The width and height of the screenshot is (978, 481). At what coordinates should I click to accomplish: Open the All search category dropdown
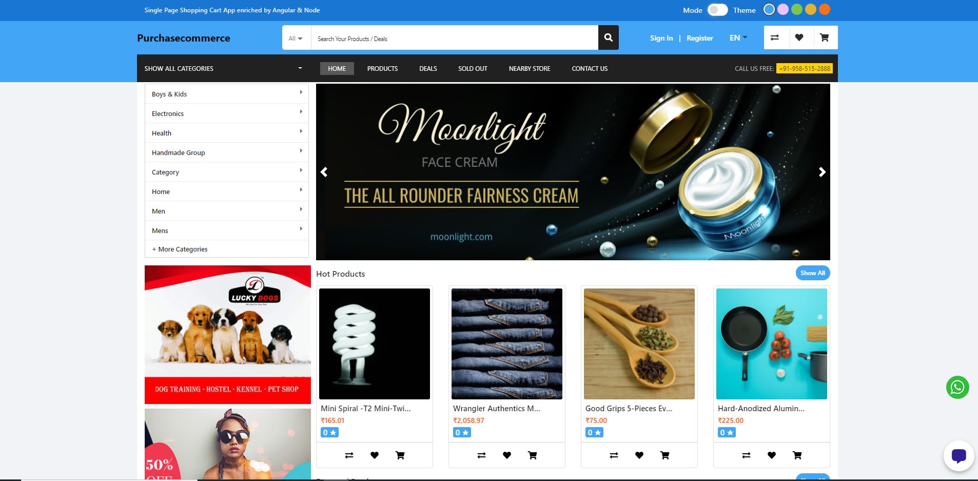coord(296,38)
